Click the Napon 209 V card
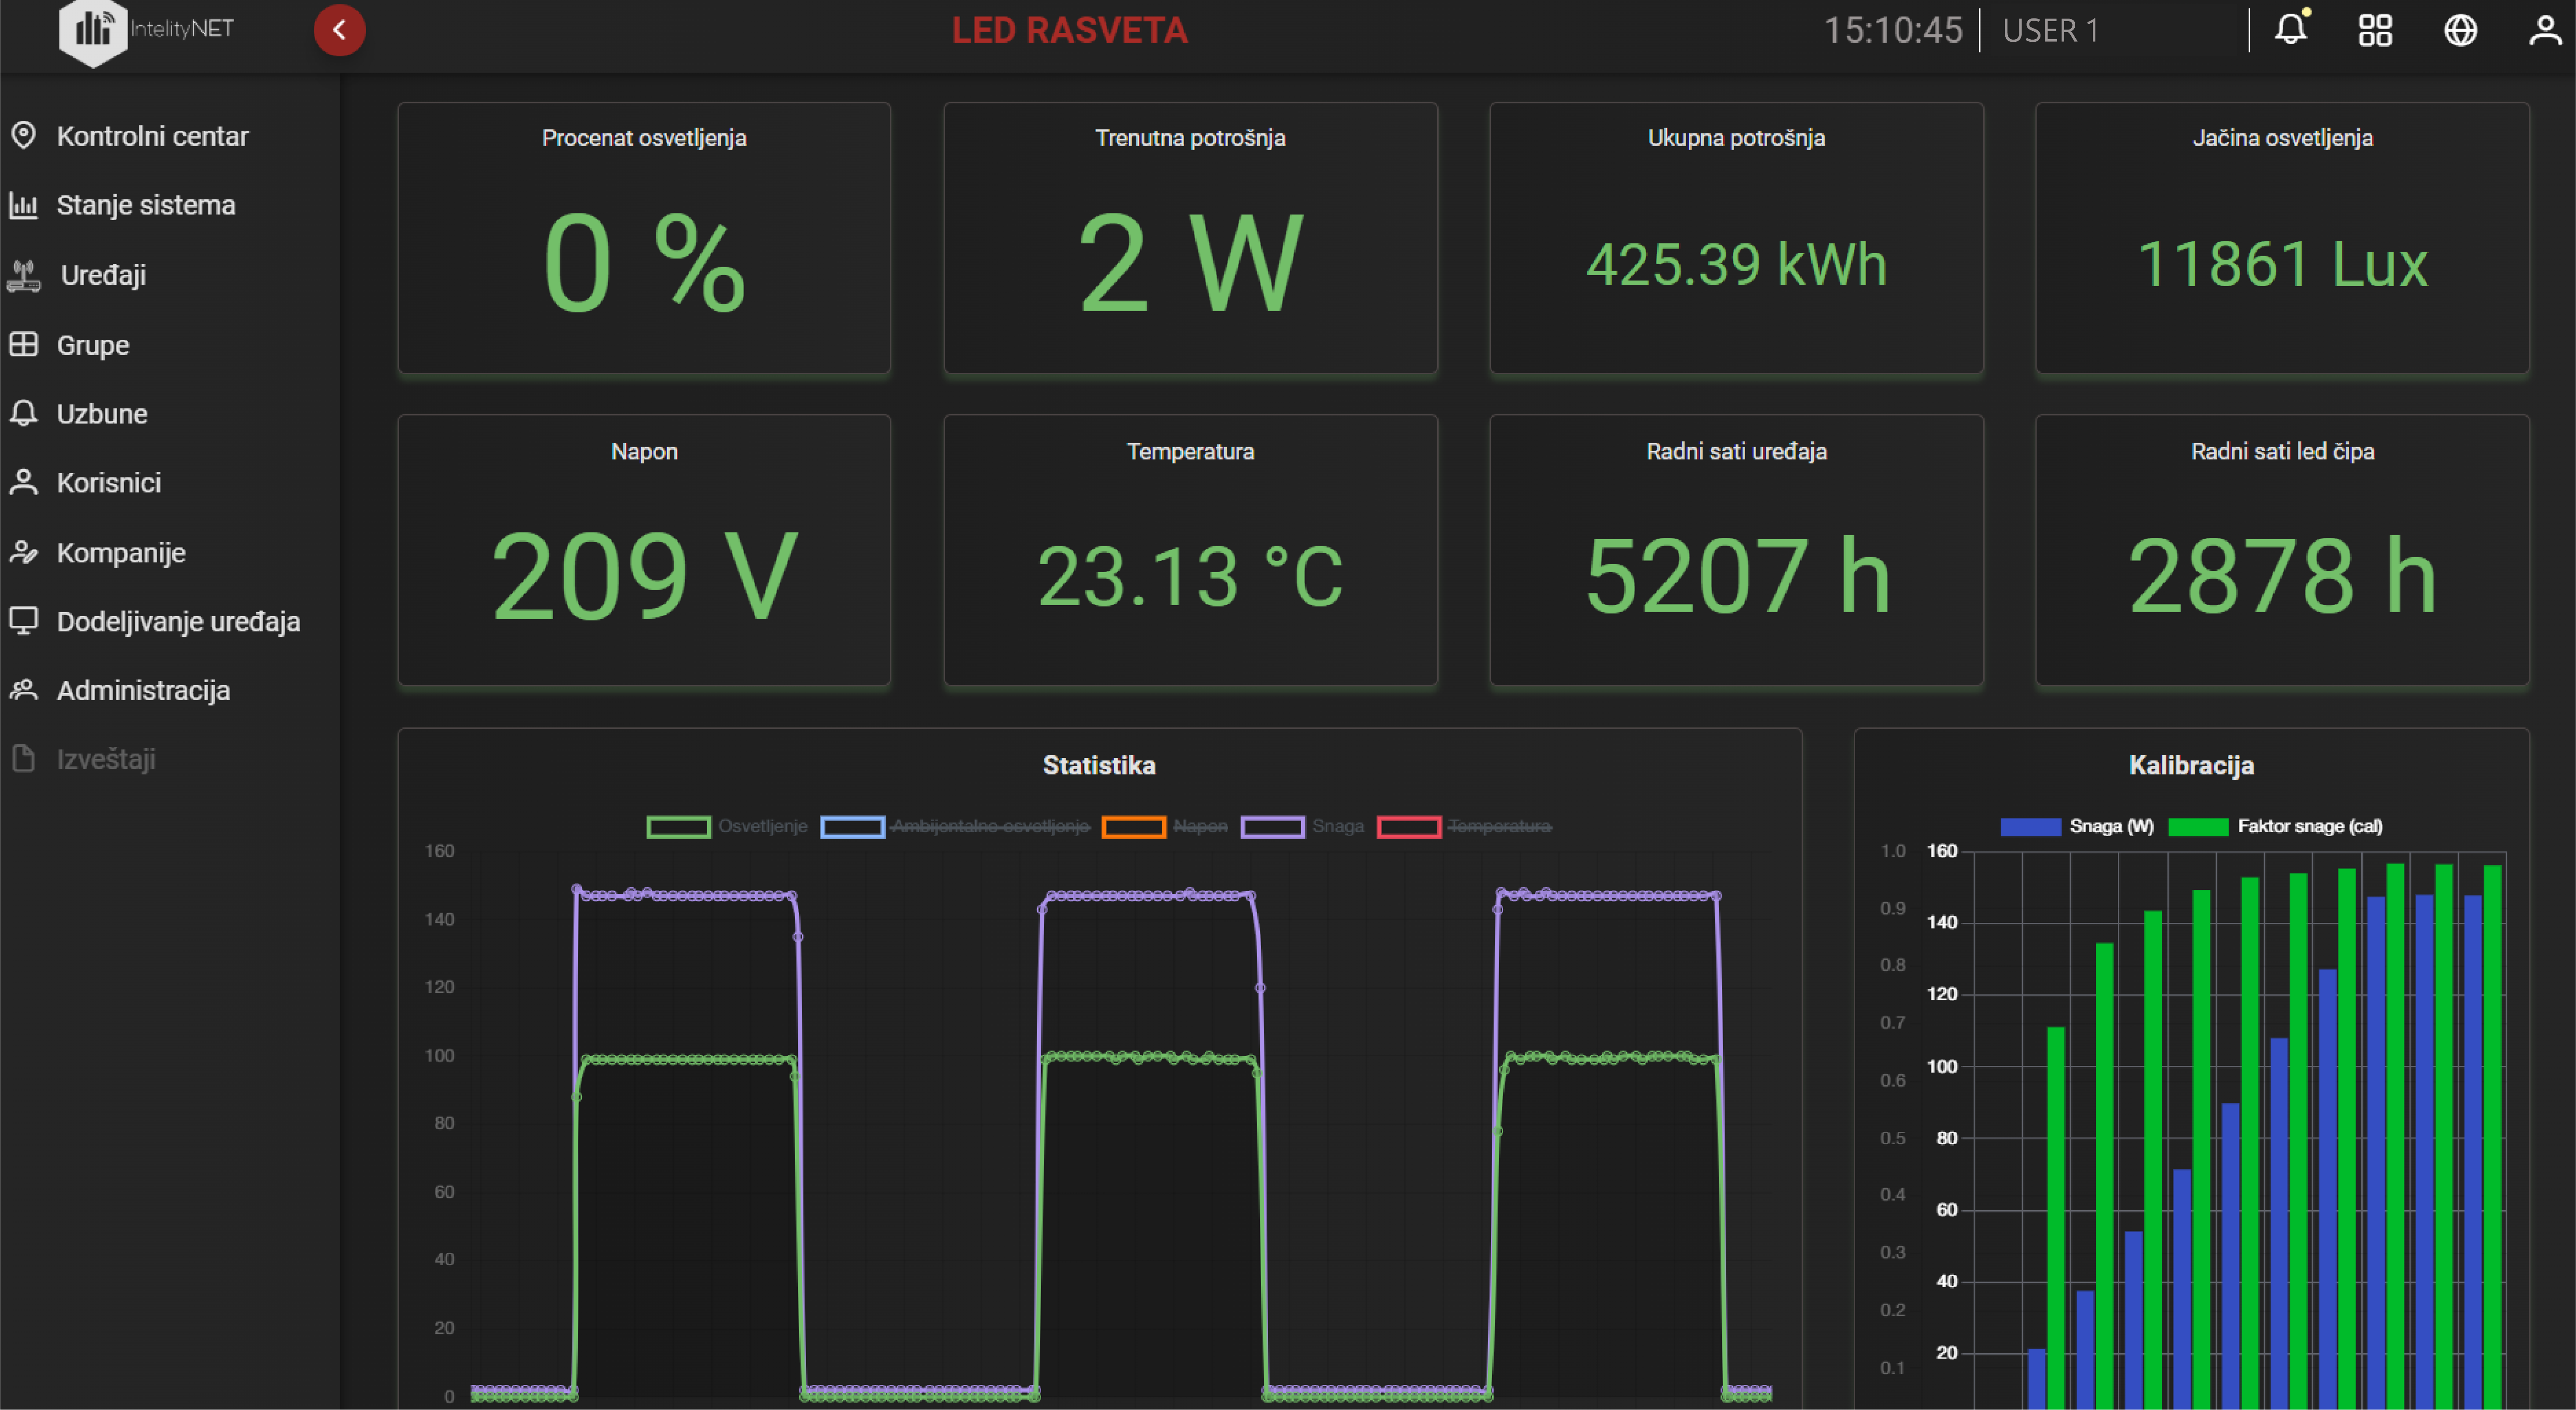Screen dimensions: 2576x1410 pos(644,550)
